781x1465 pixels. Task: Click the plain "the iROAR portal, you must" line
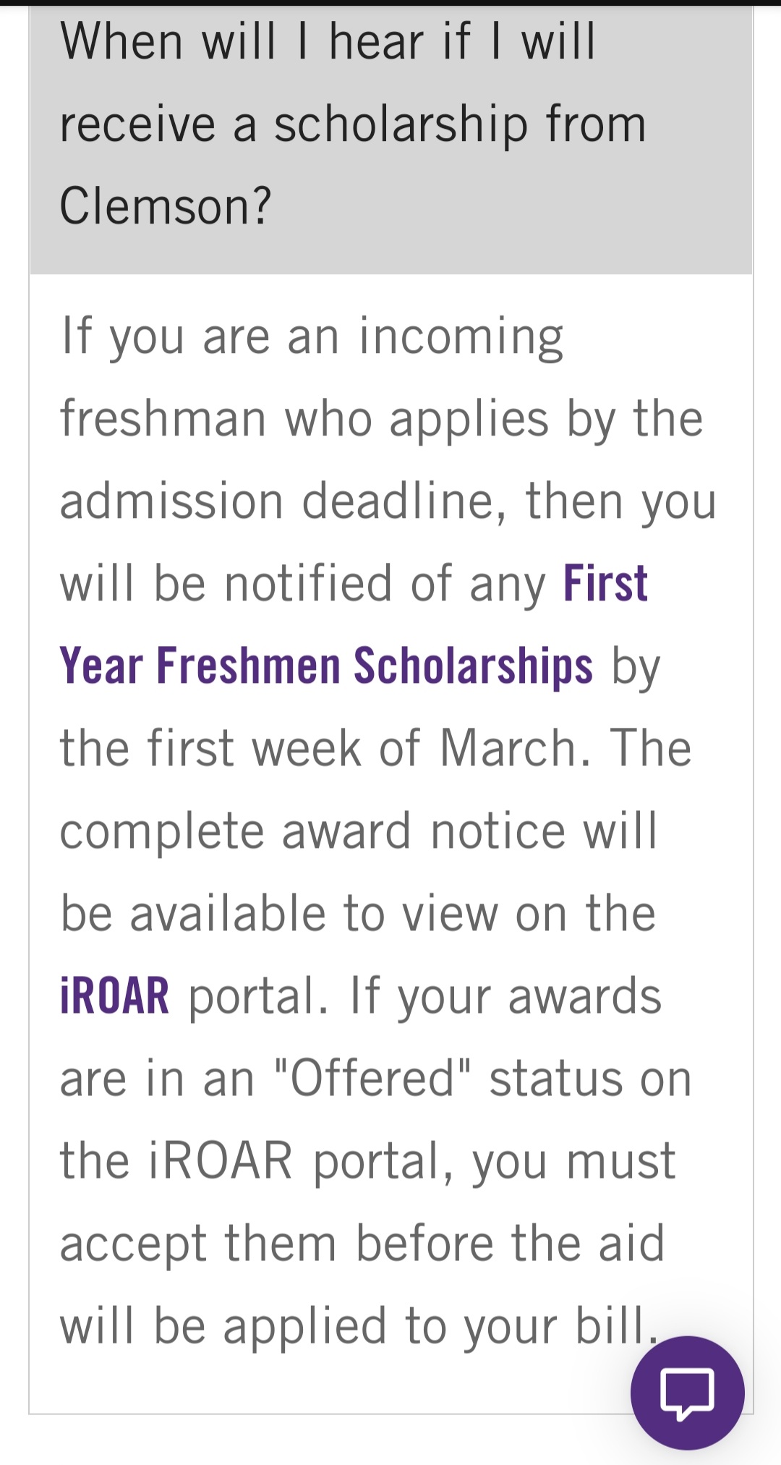tap(367, 1161)
